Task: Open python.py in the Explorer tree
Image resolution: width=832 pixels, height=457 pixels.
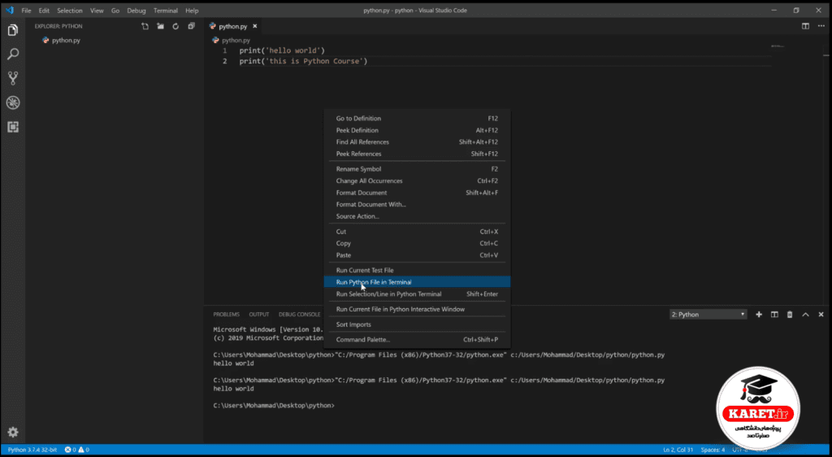Action: [x=66, y=40]
